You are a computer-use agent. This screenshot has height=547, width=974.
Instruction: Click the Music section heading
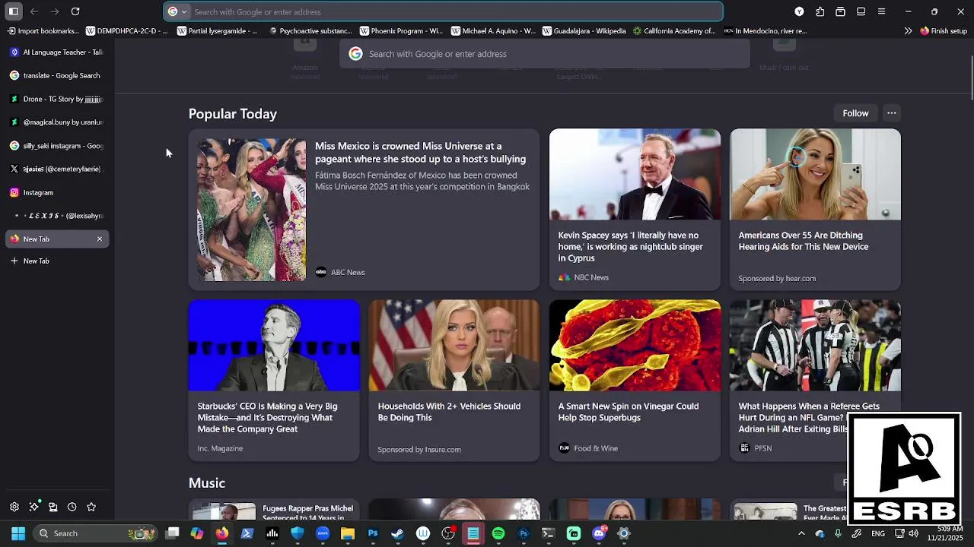click(x=207, y=483)
